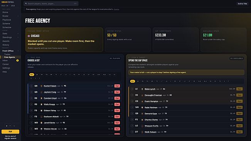Select ALL filter in Spend the Cap Space
Image resolution: width=251 pixels, height=141 pixels.
[x=132, y=81]
